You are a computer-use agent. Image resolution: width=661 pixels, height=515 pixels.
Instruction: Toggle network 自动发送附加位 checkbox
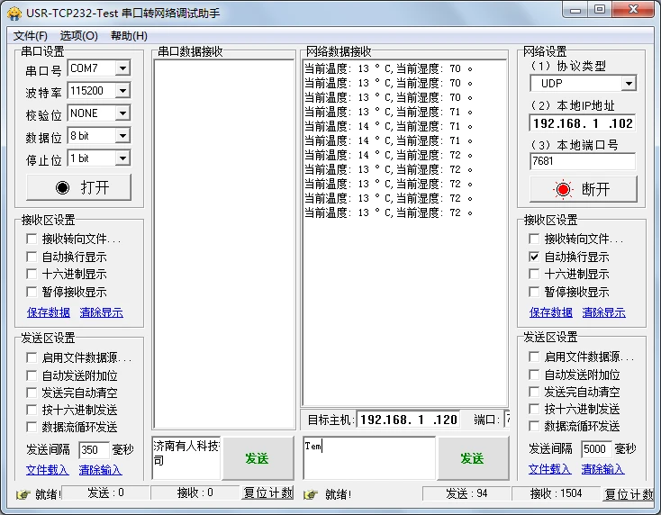click(534, 375)
